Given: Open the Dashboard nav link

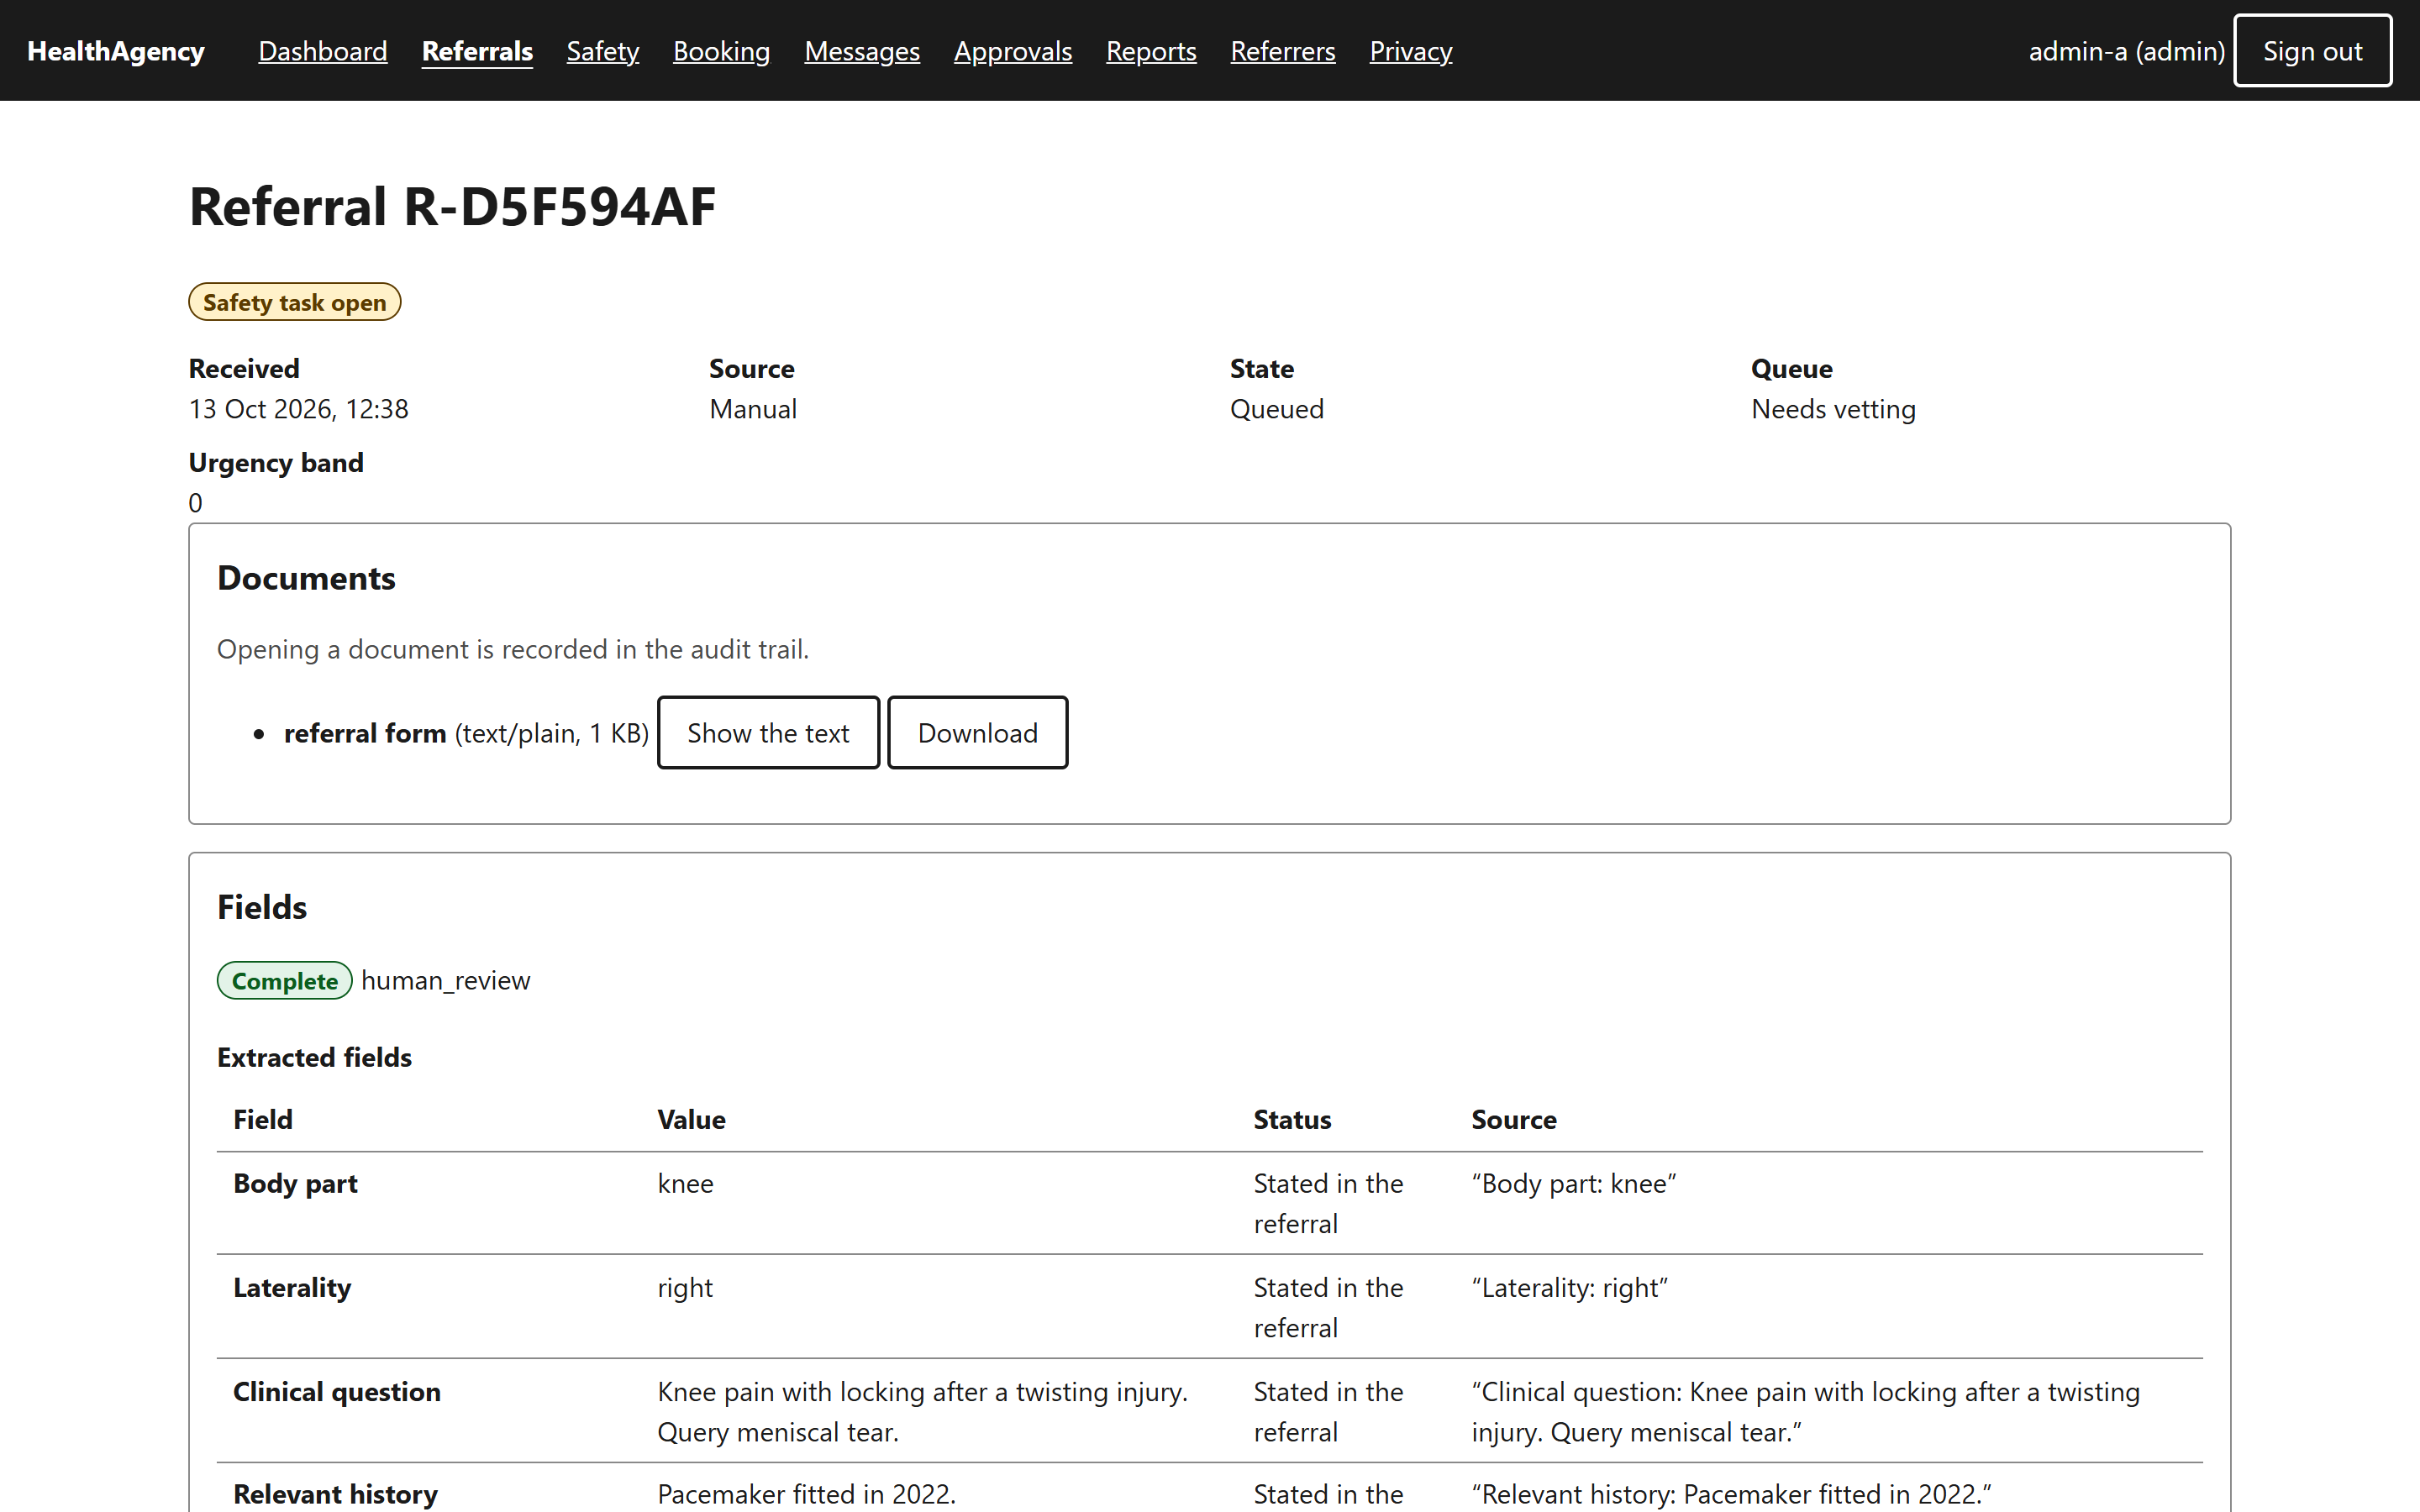Looking at the screenshot, I should (322, 51).
